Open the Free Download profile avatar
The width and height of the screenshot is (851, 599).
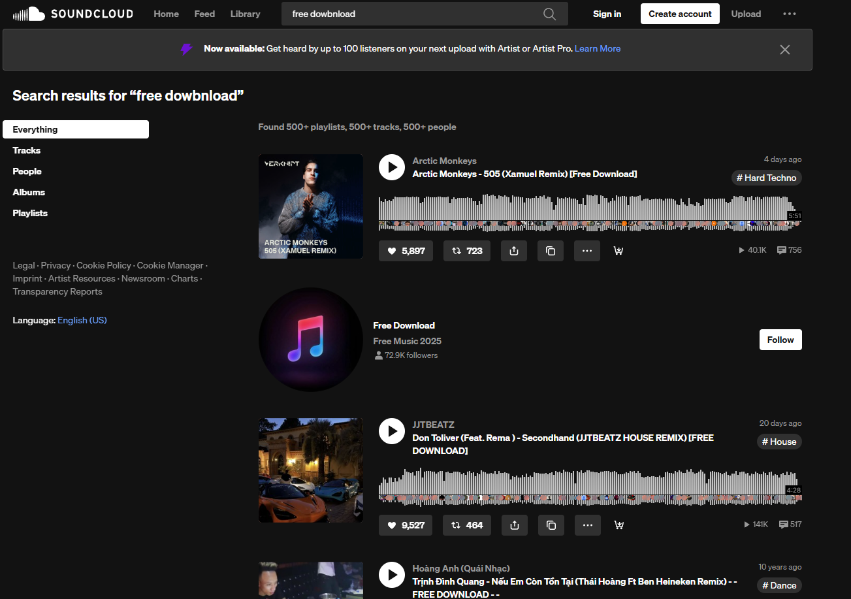click(311, 340)
